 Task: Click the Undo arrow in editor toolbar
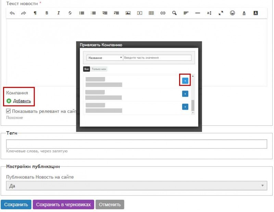tap(12, 13)
